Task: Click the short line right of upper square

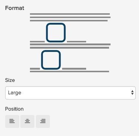Action: point(77,42)
